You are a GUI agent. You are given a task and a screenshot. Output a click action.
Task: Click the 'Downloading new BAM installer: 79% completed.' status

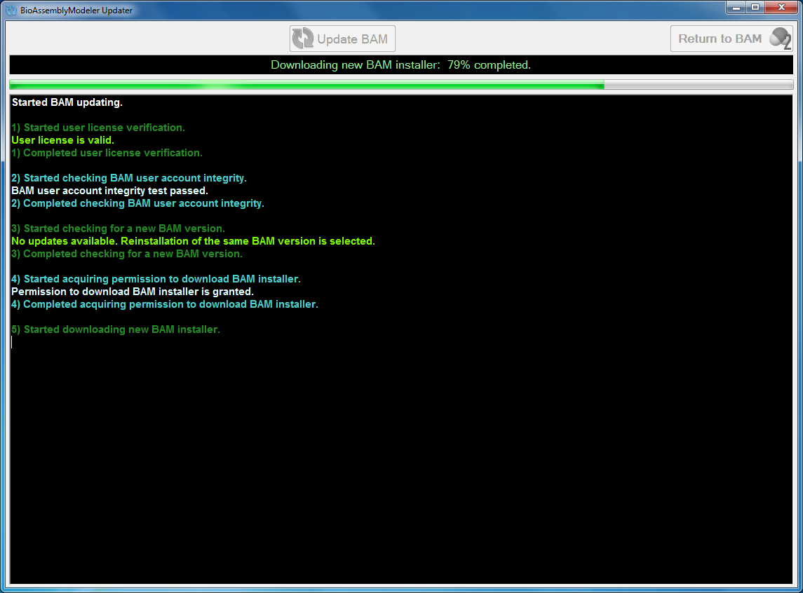pos(401,65)
